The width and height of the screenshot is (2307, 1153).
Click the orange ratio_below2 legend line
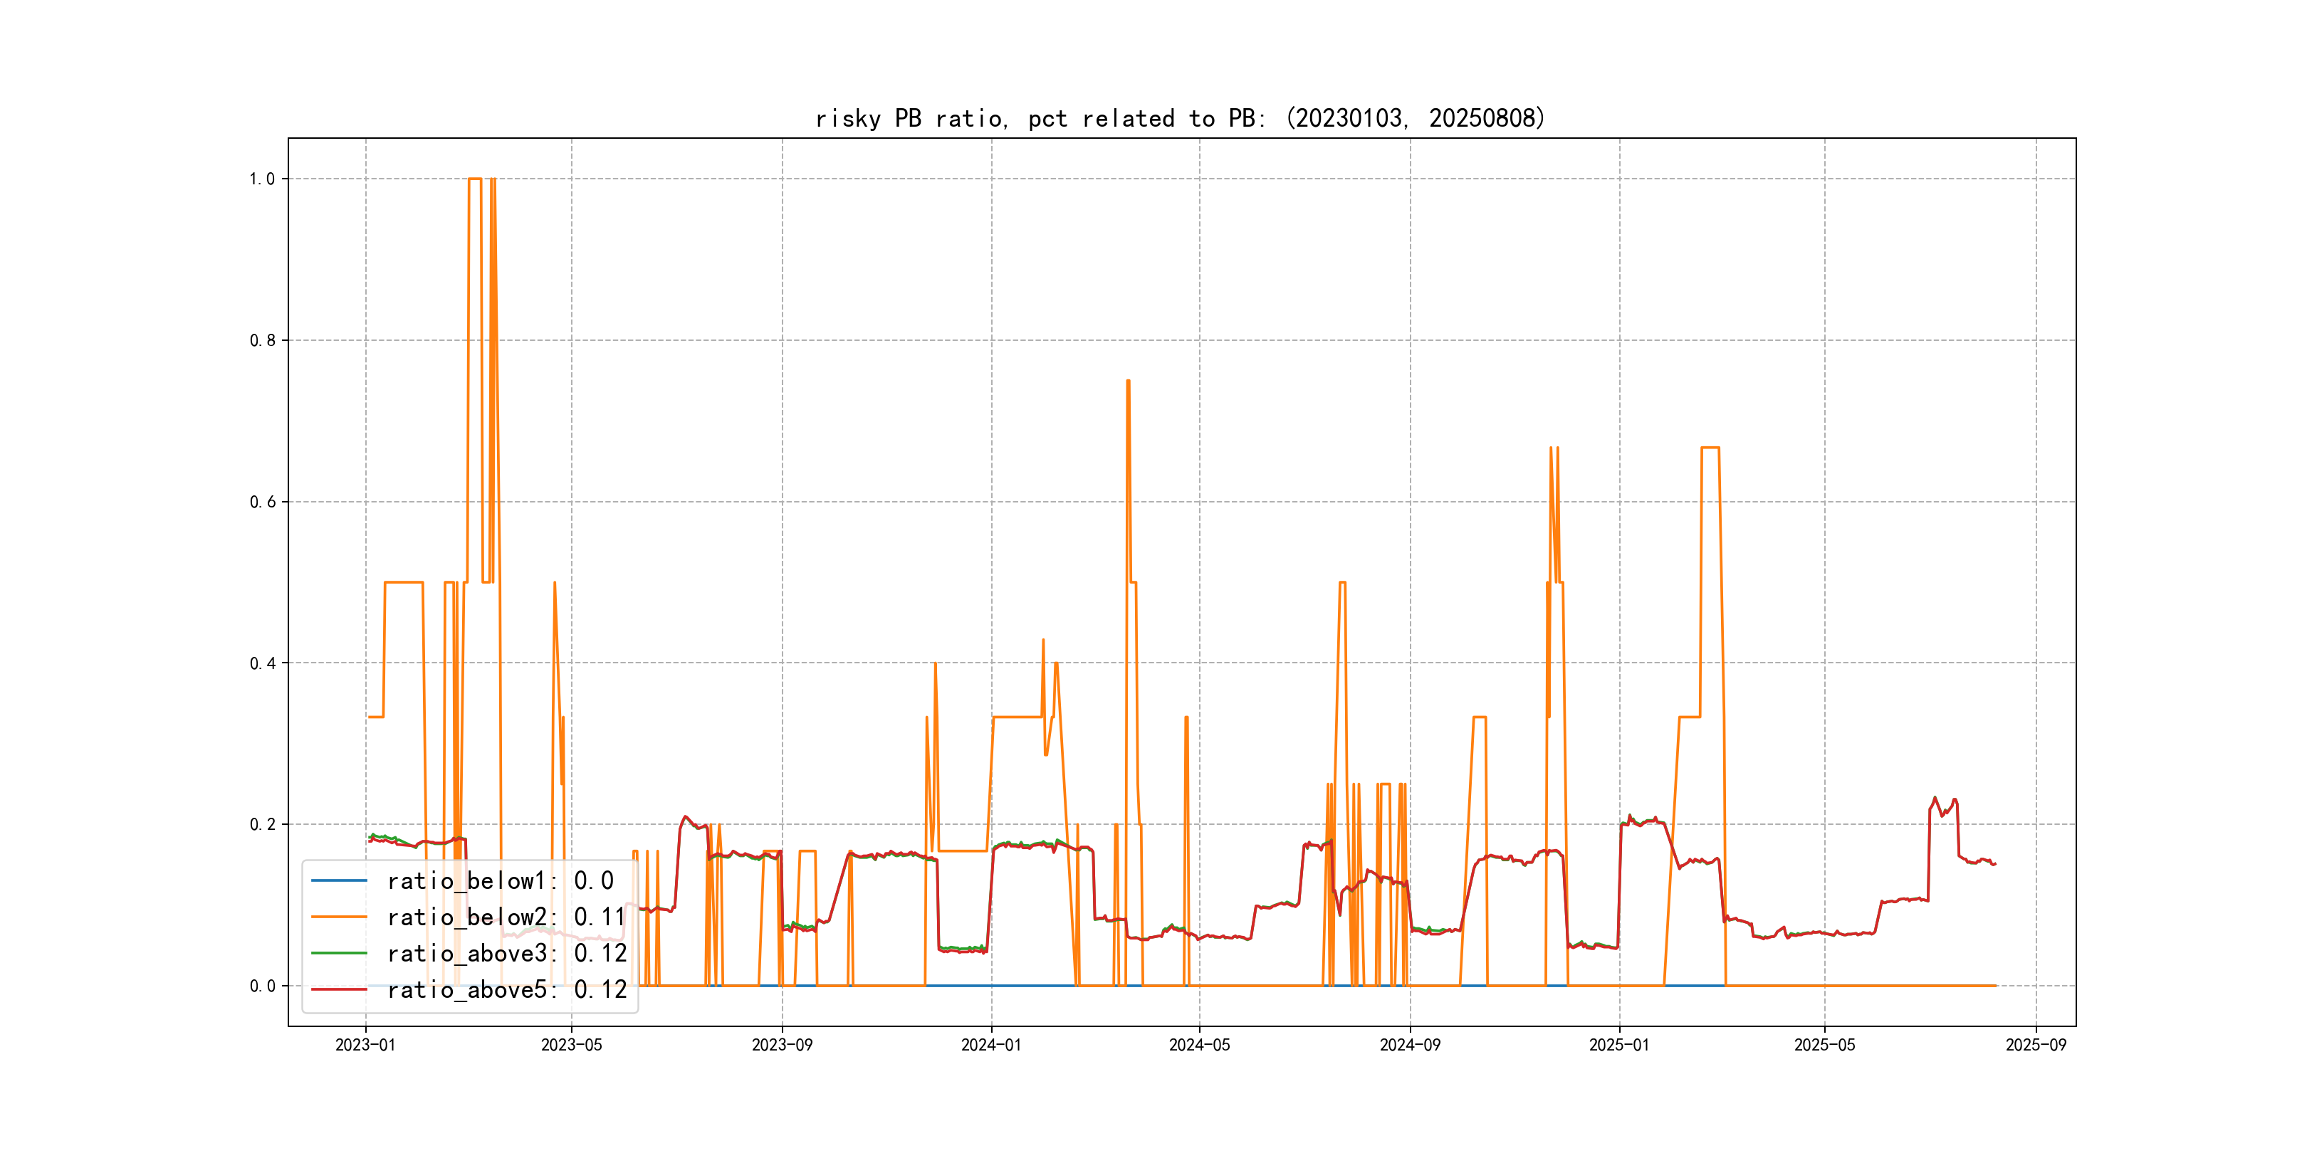pos(338,917)
